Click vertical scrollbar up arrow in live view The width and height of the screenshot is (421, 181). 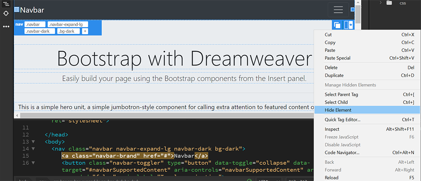(x=358, y=2)
